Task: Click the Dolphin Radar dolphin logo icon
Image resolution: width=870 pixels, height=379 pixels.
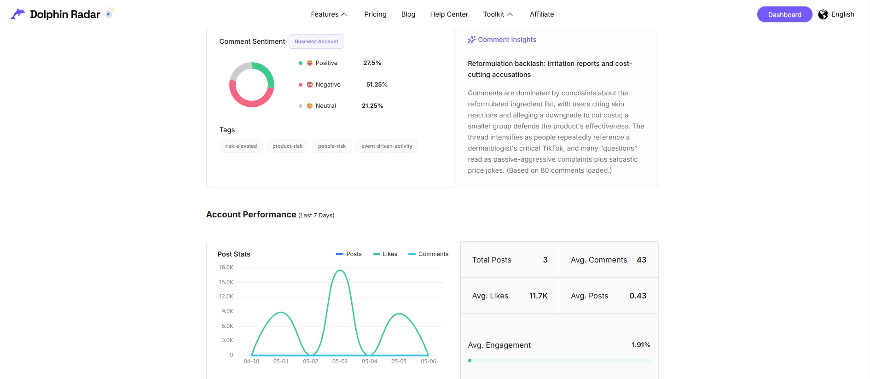Action: 18,14
